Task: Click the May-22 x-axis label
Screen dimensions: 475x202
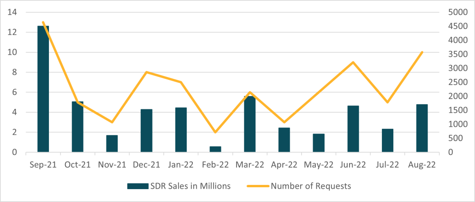Action: [x=318, y=164]
